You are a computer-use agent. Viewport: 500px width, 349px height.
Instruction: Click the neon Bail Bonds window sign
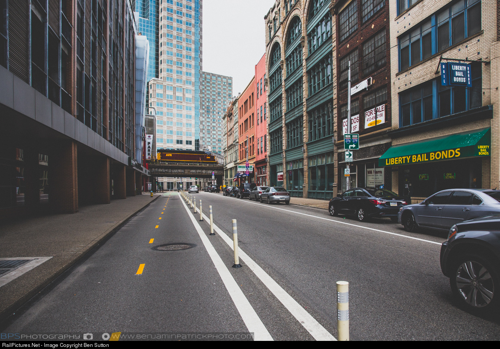pos(449,176)
